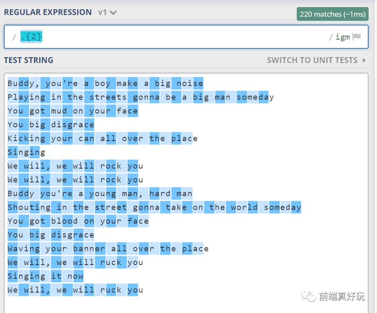Click the line starting 'Playing in the streets'
The width and height of the screenshot is (377, 313).
[x=141, y=97]
